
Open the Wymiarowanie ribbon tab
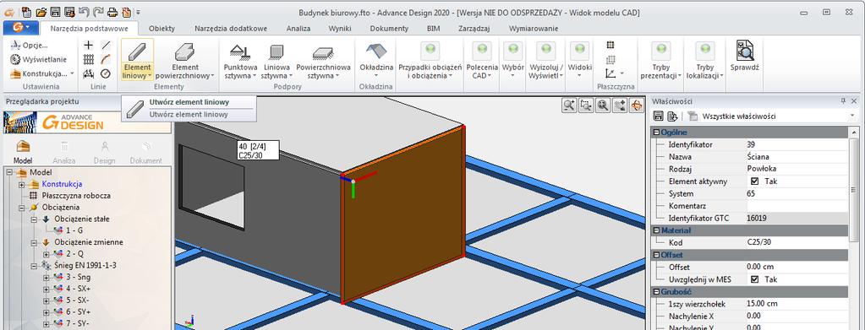pyautogui.click(x=533, y=29)
